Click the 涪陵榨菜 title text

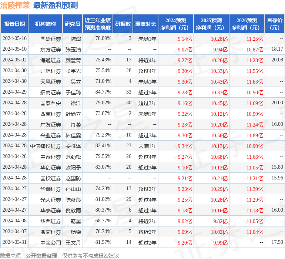[x=15, y=5]
